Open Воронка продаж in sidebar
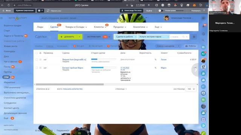Image resolution: width=241 pixels, height=135 pixels. click(x=12, y=25)
